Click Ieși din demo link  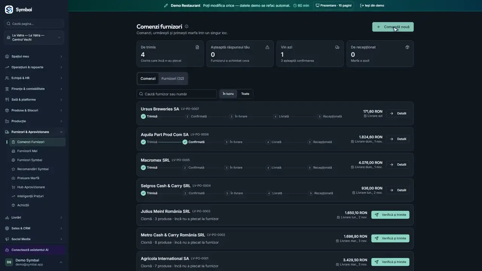tap(372, 6)
